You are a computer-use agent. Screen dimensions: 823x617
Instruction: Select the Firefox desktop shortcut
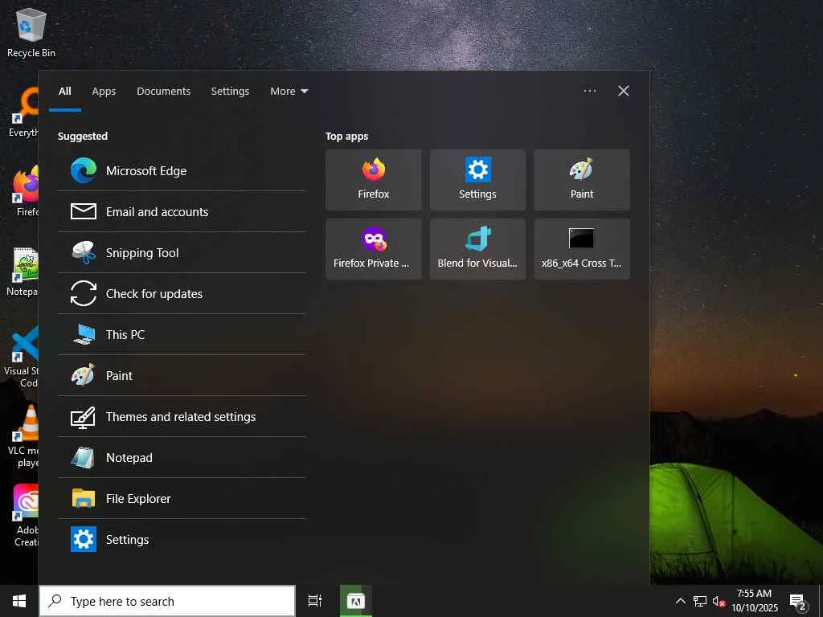pyautogui.click(x=25, y=191)
